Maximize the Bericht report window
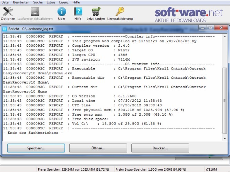This screenshot has height=172, width=230. (210, 28)
